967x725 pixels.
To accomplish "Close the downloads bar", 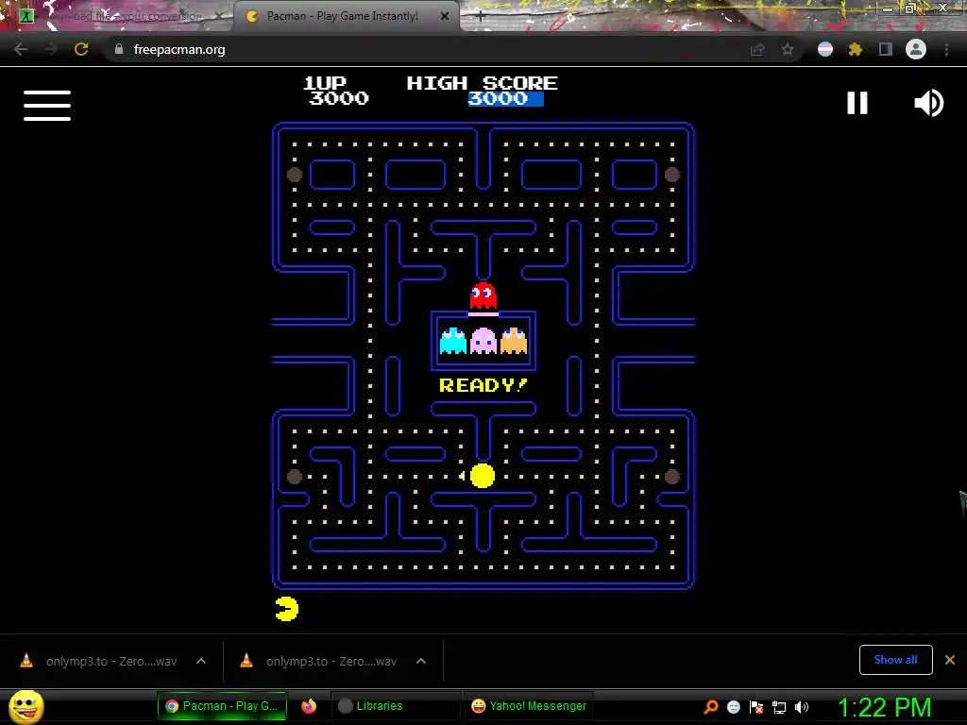I will 950,660.
